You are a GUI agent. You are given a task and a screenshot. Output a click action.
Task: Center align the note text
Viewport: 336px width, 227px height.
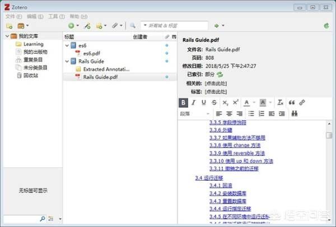(229, 114)
